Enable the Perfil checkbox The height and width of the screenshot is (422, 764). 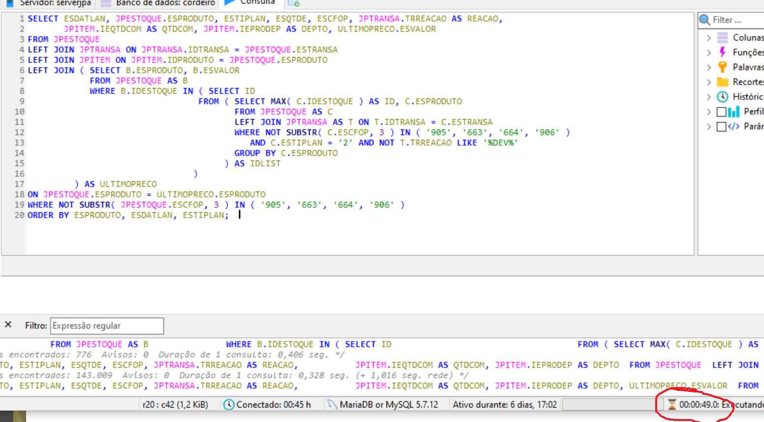[721, 112]
